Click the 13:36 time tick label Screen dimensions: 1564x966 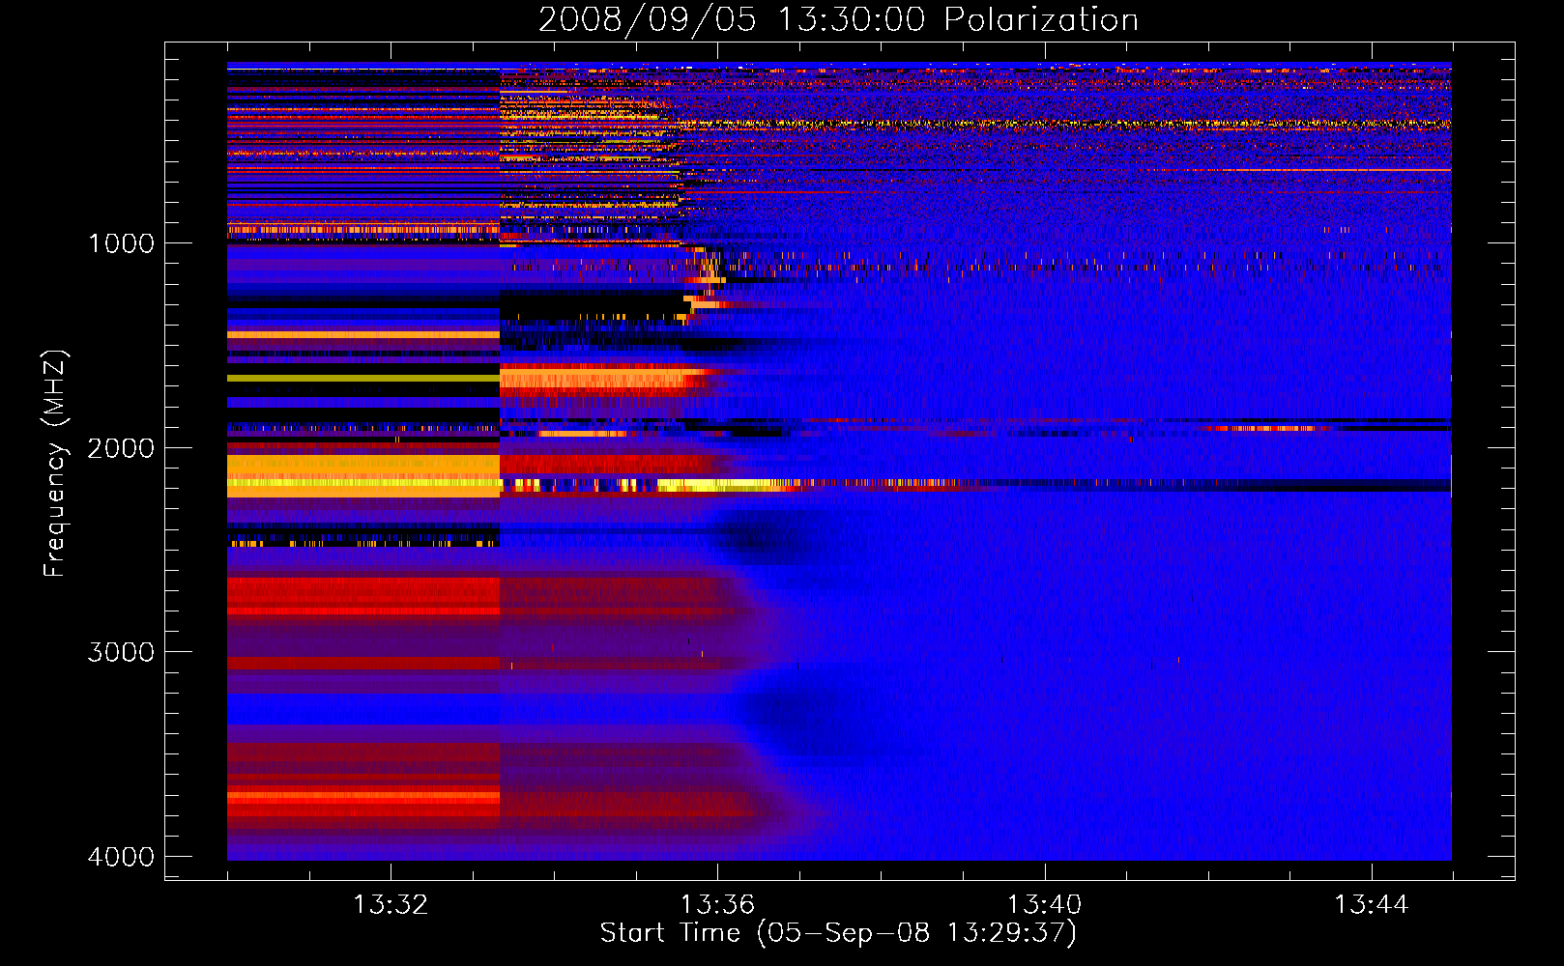[x=717, y=905]
